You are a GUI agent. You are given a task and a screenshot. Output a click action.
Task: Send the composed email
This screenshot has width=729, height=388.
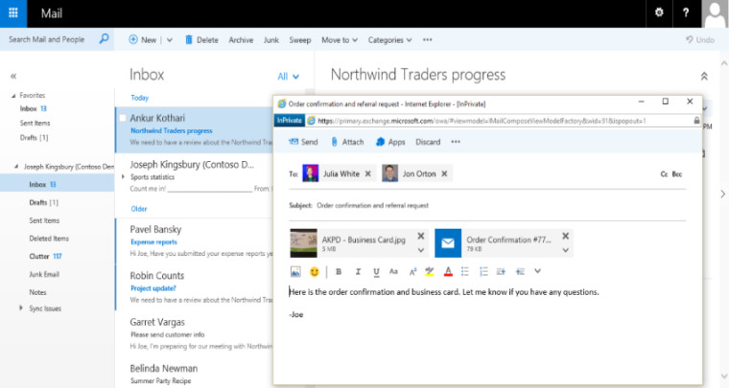pos(303,142)
